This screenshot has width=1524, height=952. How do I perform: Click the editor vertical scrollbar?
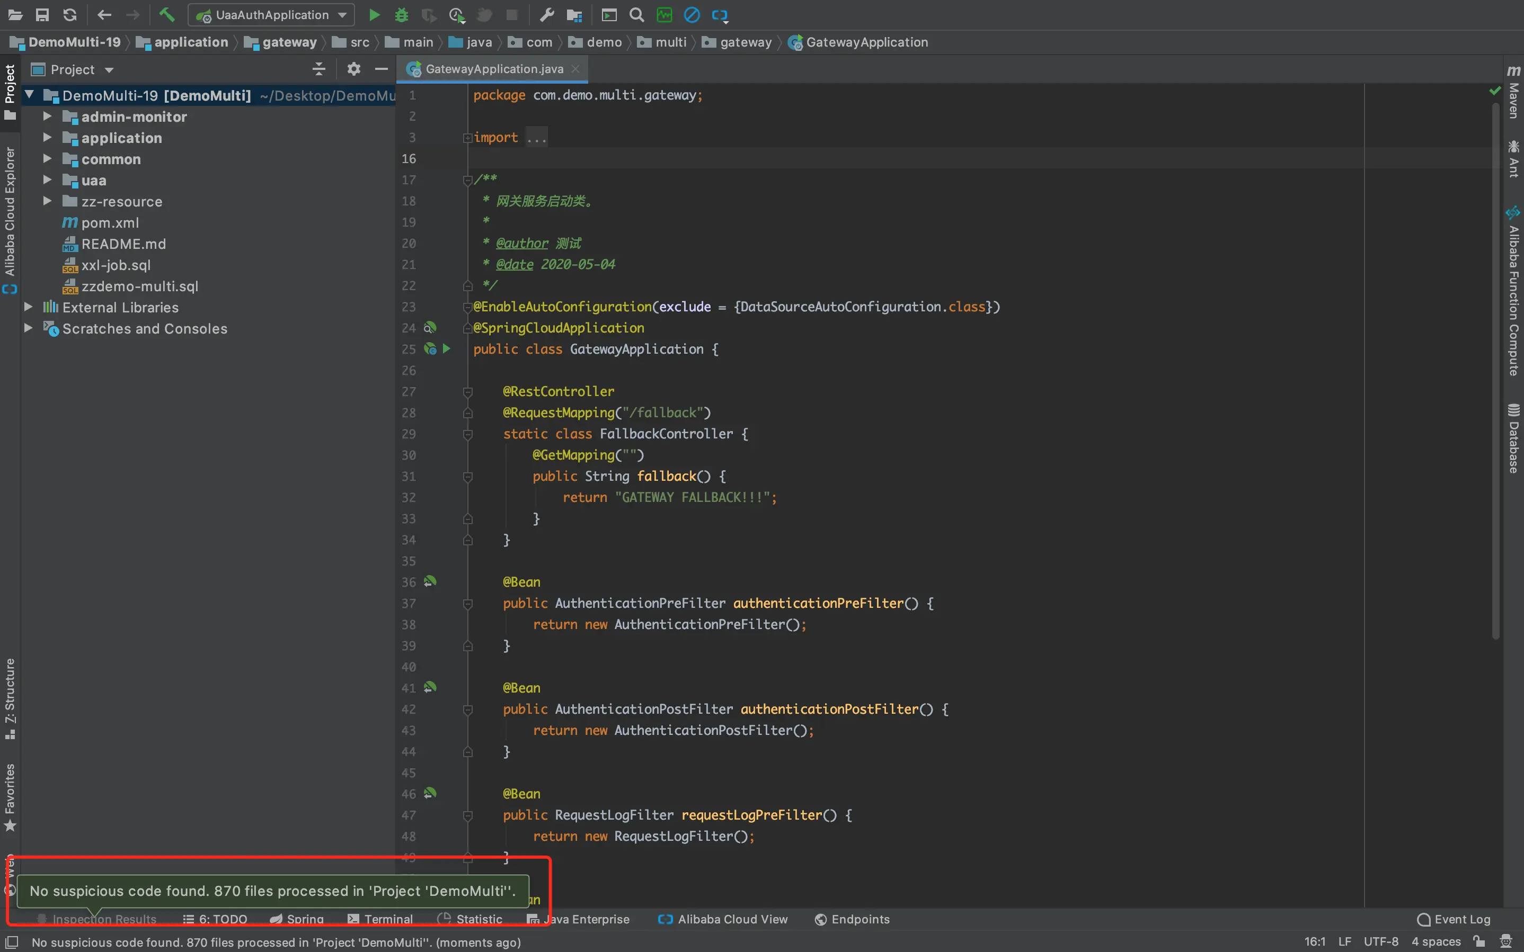coord(1495,372)
